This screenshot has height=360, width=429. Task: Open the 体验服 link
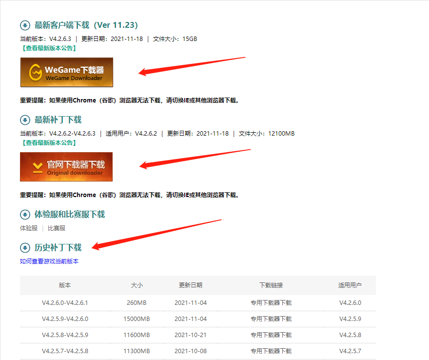tap(29, 228)
